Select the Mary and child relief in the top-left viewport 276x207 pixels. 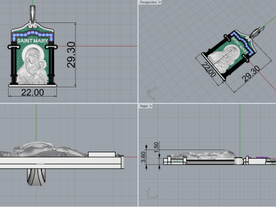coord(33,65)
